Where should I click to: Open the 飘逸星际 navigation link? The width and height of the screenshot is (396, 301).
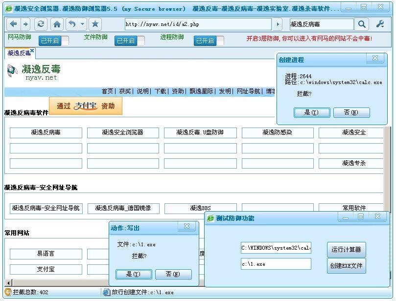[201, 91]
